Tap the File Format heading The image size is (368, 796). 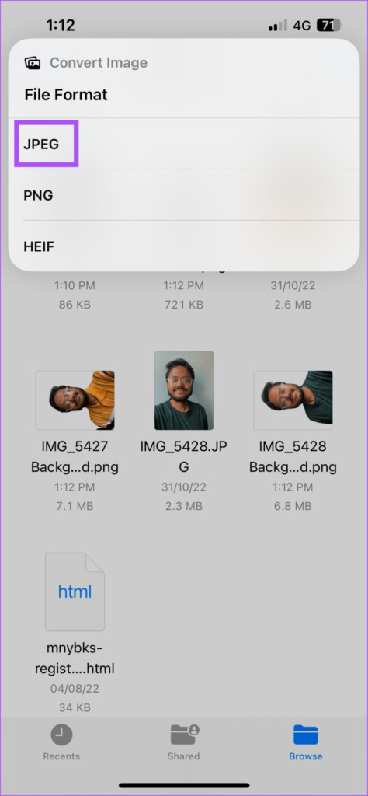pos(66,94)
